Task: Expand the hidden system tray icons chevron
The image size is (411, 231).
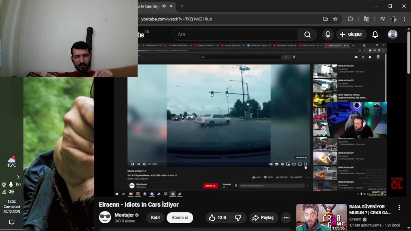Action: pyautogui.click(x=18, y=177)
